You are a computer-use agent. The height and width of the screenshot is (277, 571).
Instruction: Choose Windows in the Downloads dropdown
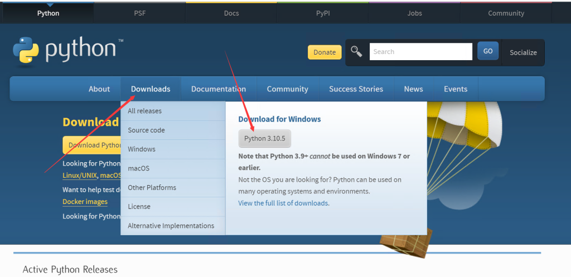(173, 149)
